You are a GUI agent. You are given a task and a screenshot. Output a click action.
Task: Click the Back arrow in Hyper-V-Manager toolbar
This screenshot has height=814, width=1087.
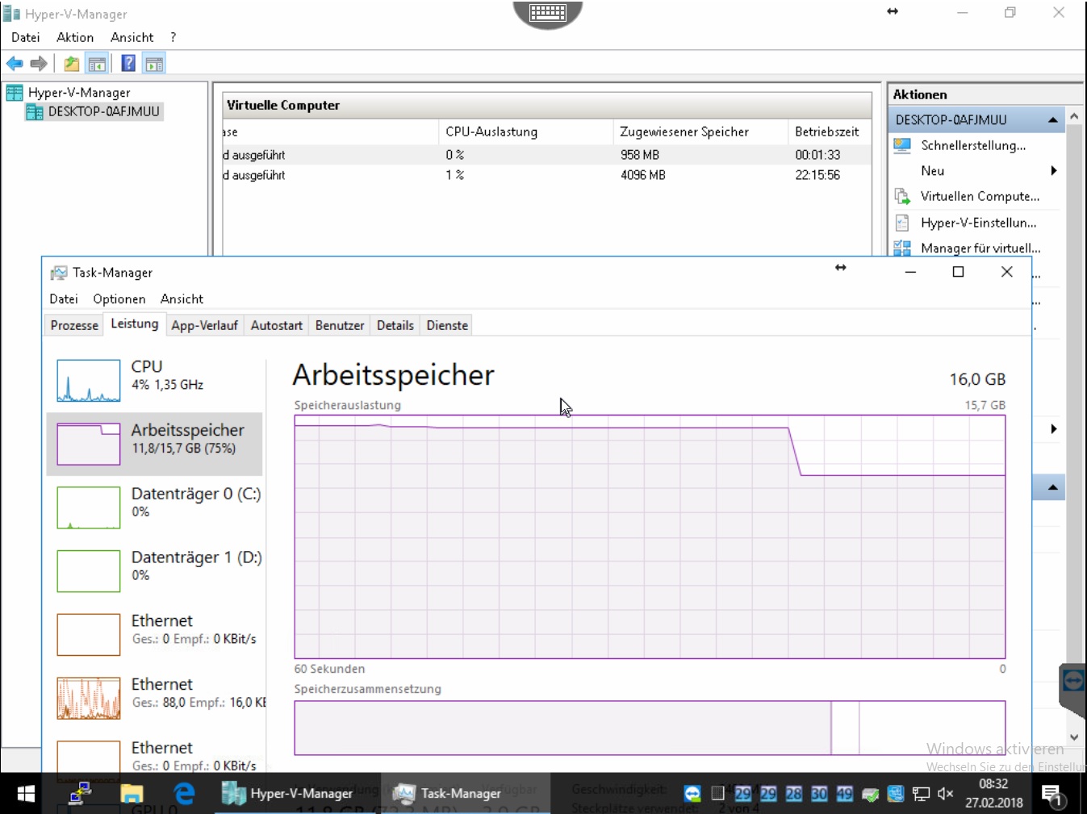pos(15,64)
